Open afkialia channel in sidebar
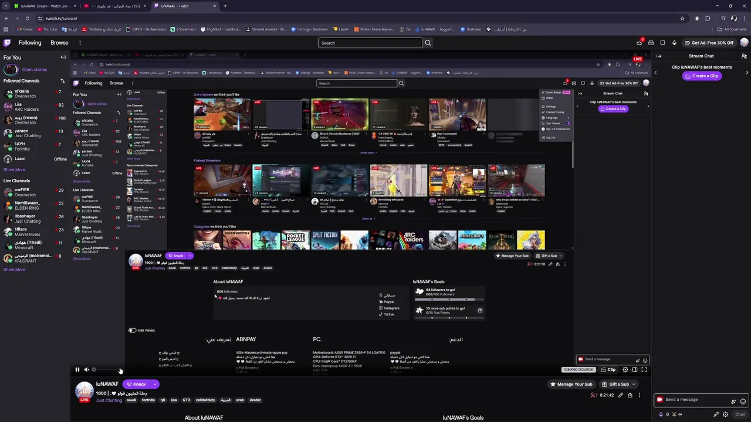This screenshot has height=422, width=751. [35, 94]
